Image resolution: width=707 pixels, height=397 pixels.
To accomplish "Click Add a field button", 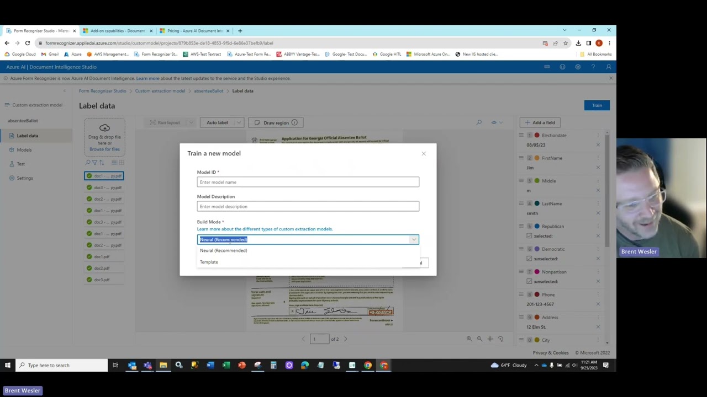I will pos(540,122).
